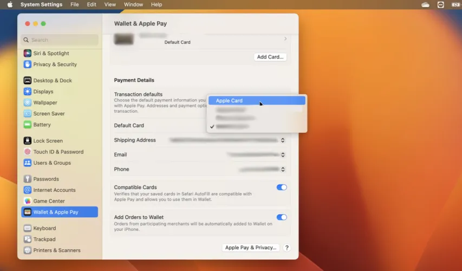Open Siri & Spotlight settings icon
The height and width of the screenshot is (271, 462).
click(x=28, y=53)
